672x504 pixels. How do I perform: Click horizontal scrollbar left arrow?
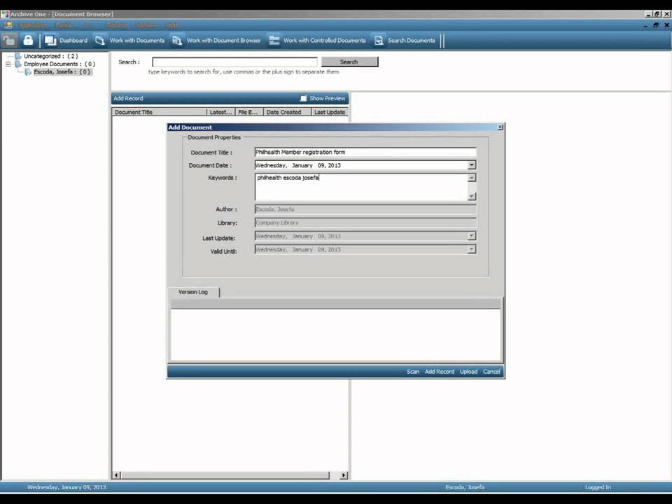117,475
